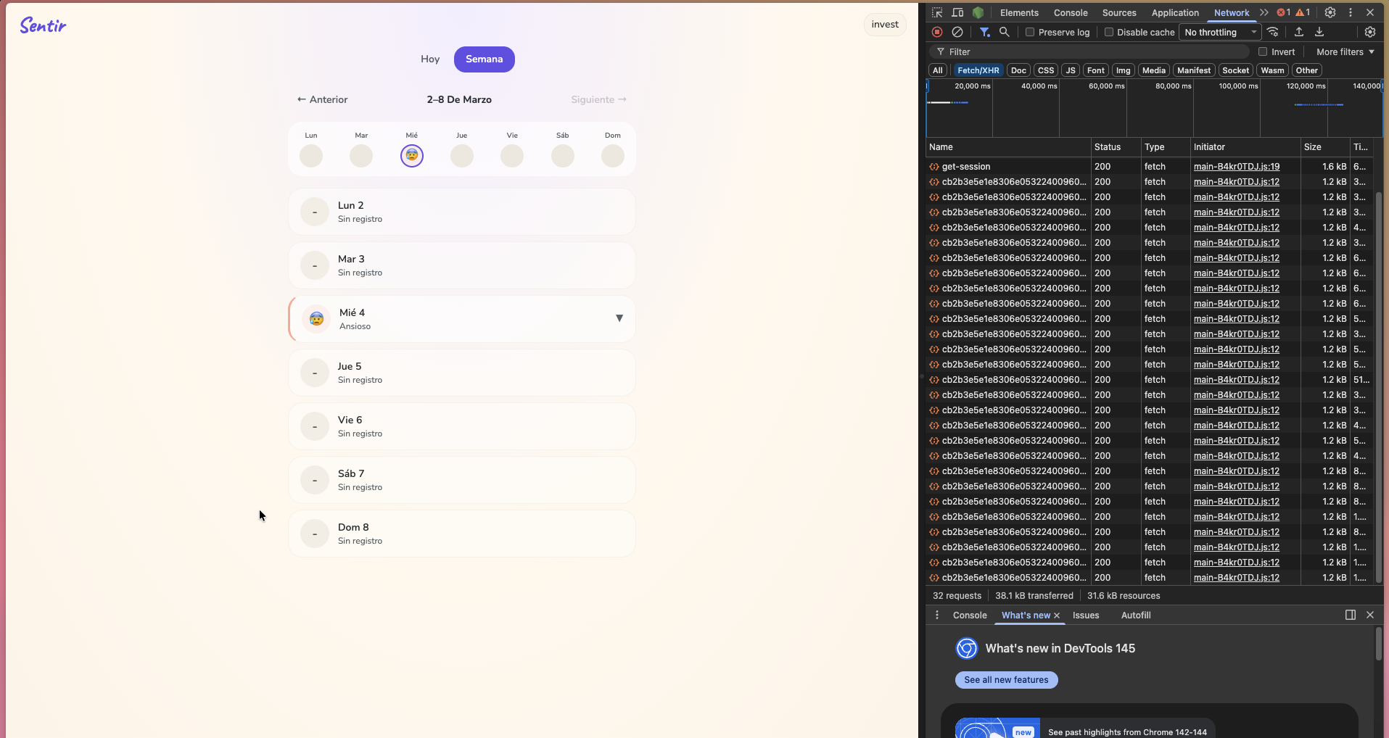Toggle the drawer dock layout icon
The width and height of the screenshot is (1389, 738).
point(1351,615)
